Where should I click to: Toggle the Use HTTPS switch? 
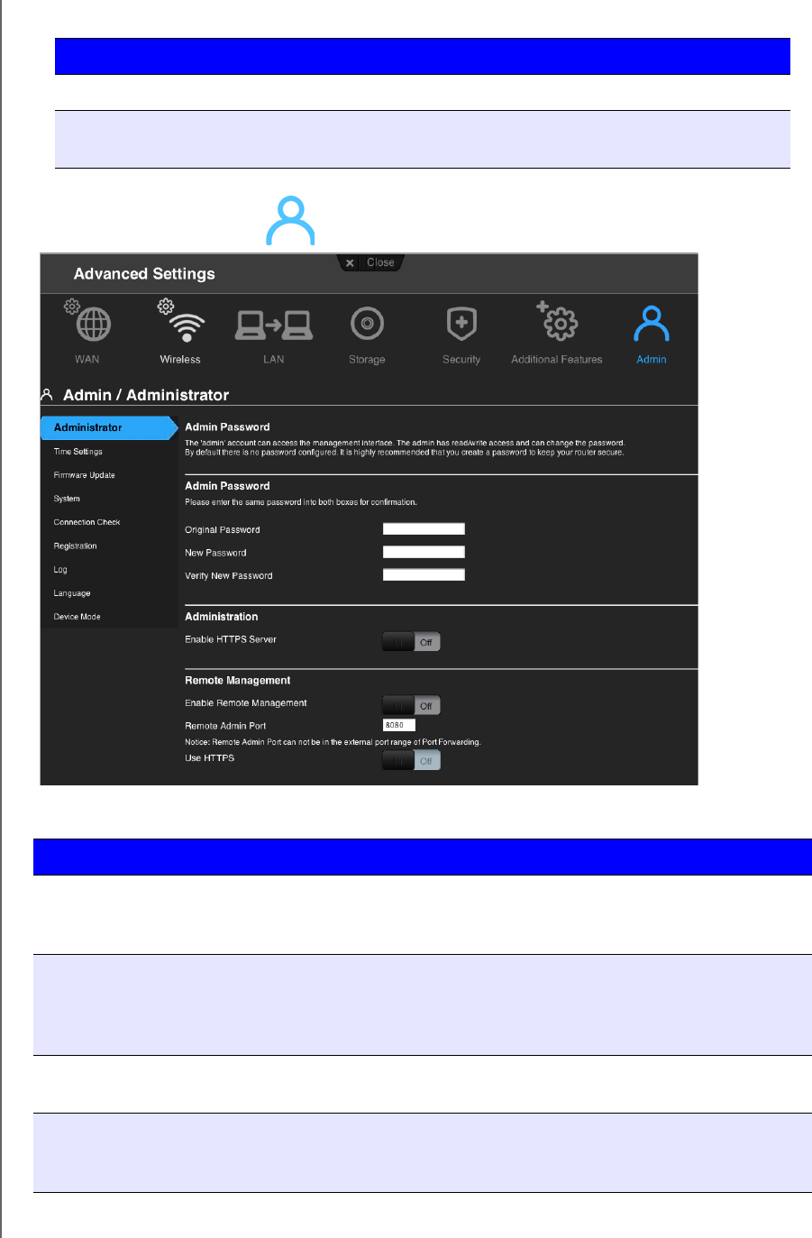click(411, 760)
